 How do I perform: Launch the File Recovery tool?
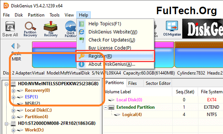[x=51, y=29]
